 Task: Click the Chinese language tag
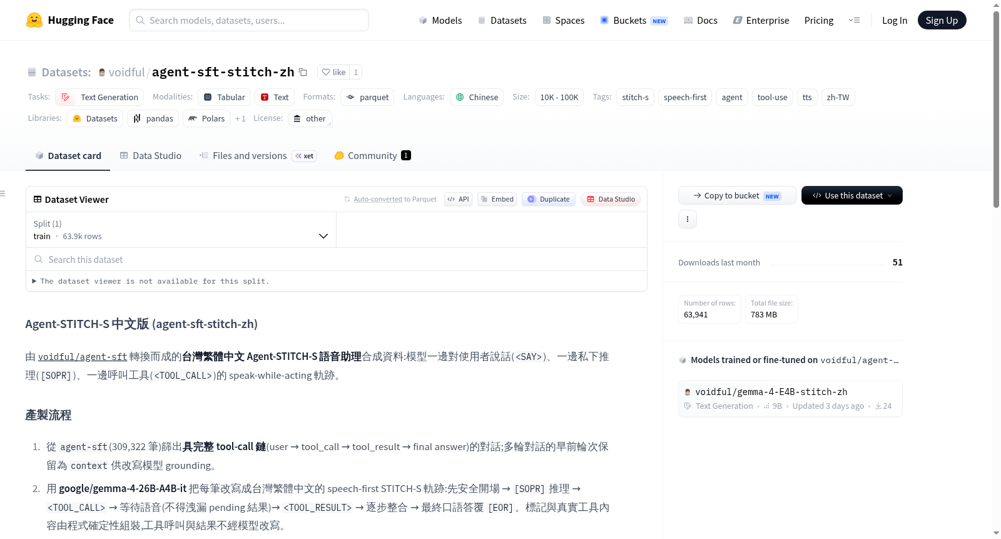click(x=477, y=97)
